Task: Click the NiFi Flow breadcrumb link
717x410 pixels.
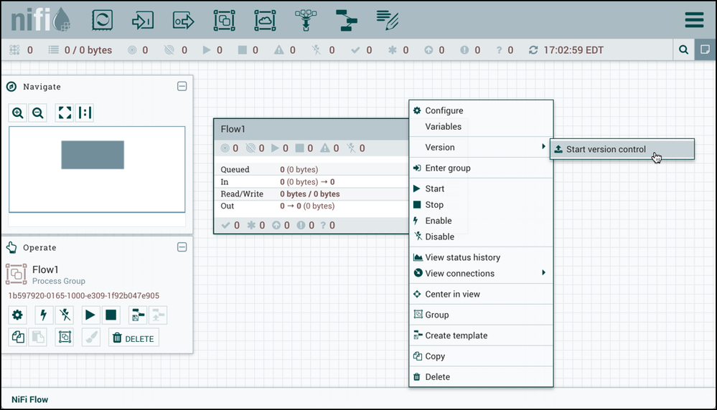Action: [29, 399]
